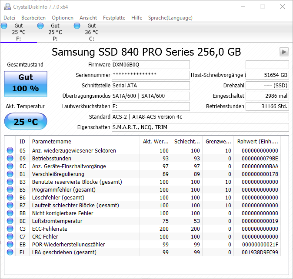The image size is (293, 279).
Task: Click the Übertragungsmodus field SATA/600
Action: tap(151, 96)
